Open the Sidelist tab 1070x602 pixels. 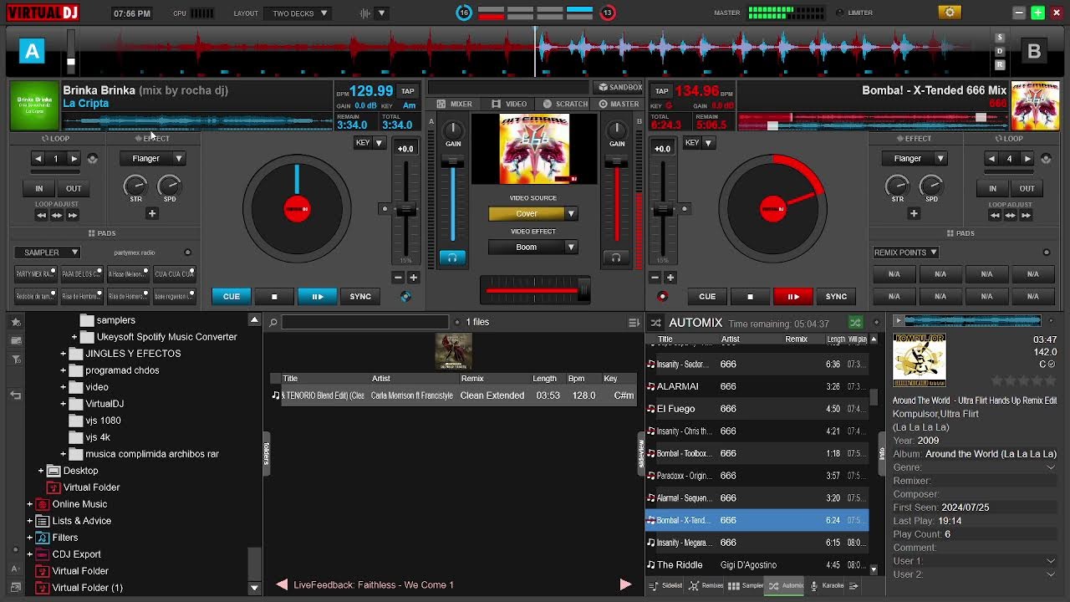[665, 585]
